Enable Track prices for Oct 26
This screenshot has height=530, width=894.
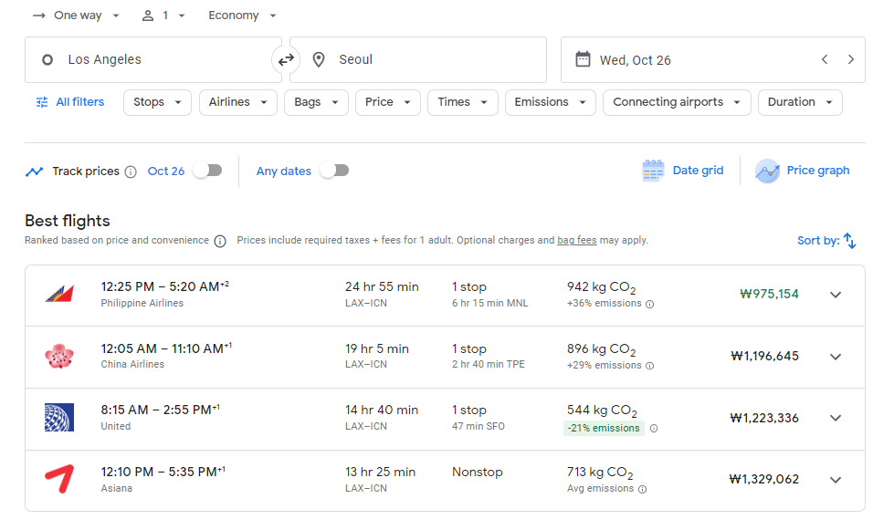tap(207, 171)
